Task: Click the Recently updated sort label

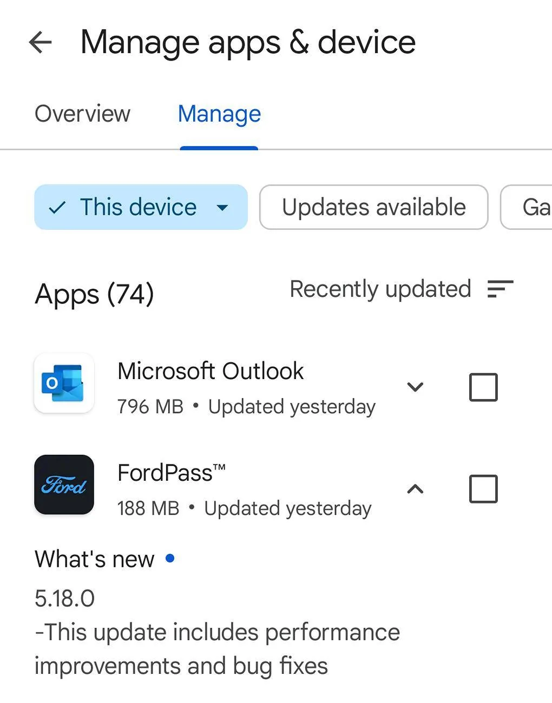Action: tap(380, 289)
